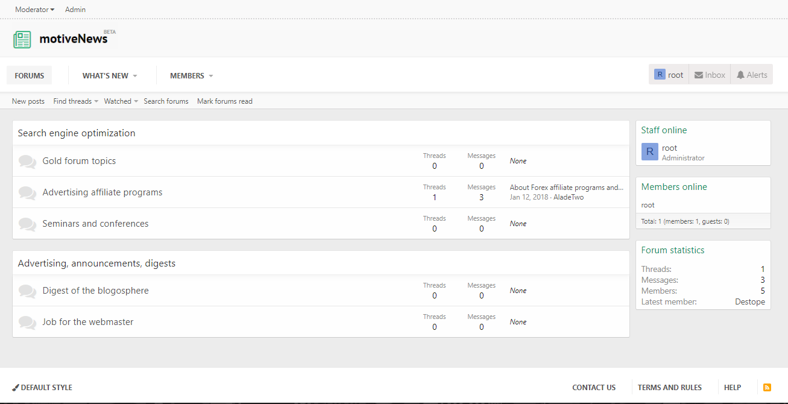Image resolution: width=788 pixels, height=404 pixels.
Task: Open the Admin menu link
Action: pos(75,10)
